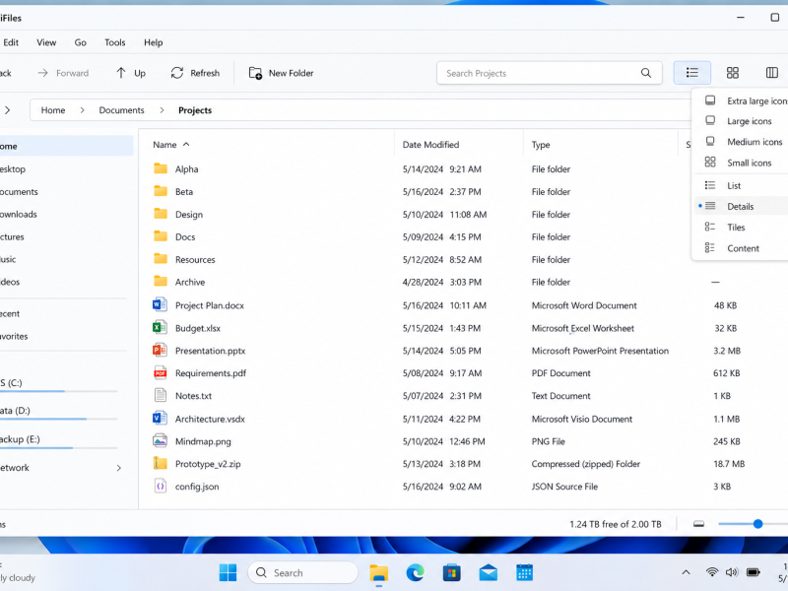Click chevron after Documents in breadcrumb
This screenshot has height=591, width=788.
click(x=162, y=110)
